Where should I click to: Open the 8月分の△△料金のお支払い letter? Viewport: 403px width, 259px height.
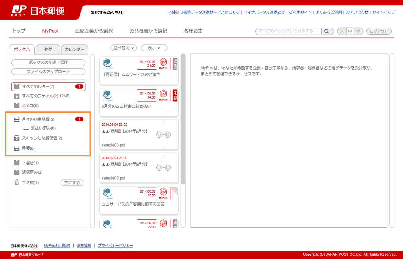tap(139, 102)
